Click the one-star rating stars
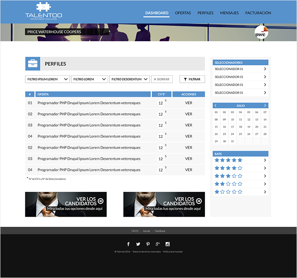This screenshot has height=278, width=297. (228, 192)
